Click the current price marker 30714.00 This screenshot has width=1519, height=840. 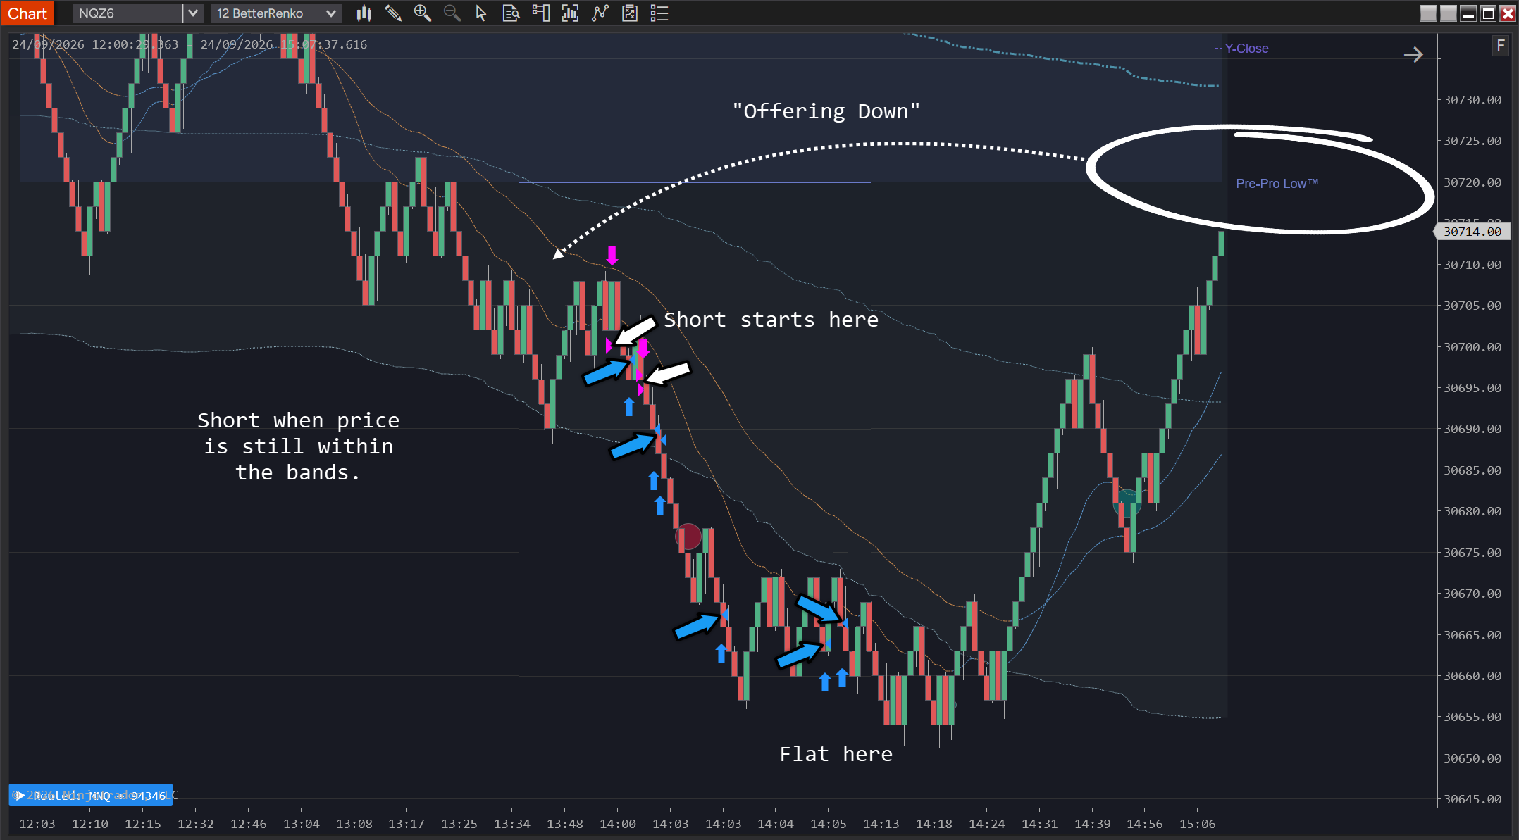(1472, 232)
